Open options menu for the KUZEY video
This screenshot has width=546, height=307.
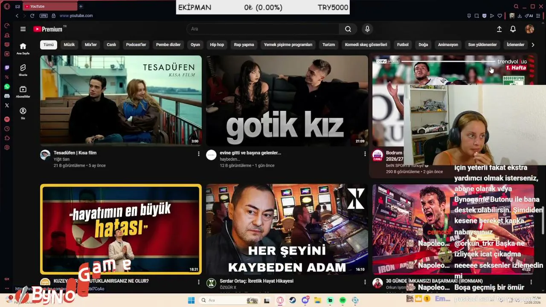(198, 282)
